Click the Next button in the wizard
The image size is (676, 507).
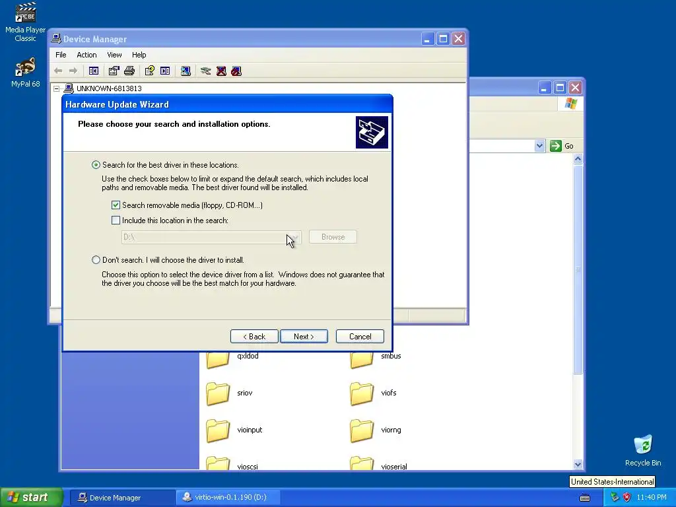pyautogui.click(x=304, y=336)
